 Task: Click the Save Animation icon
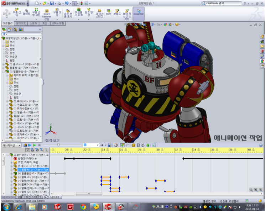coord(109,145)
